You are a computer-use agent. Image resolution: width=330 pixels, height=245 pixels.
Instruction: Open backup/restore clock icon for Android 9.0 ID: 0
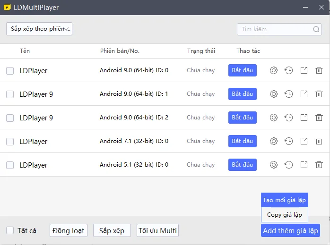pyautogui.click(x=288, y=70)
